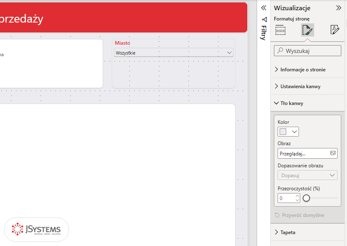The image size is (347, 246).
Task: Click Przeglądaj image browse field
Action: coord(308,153)
